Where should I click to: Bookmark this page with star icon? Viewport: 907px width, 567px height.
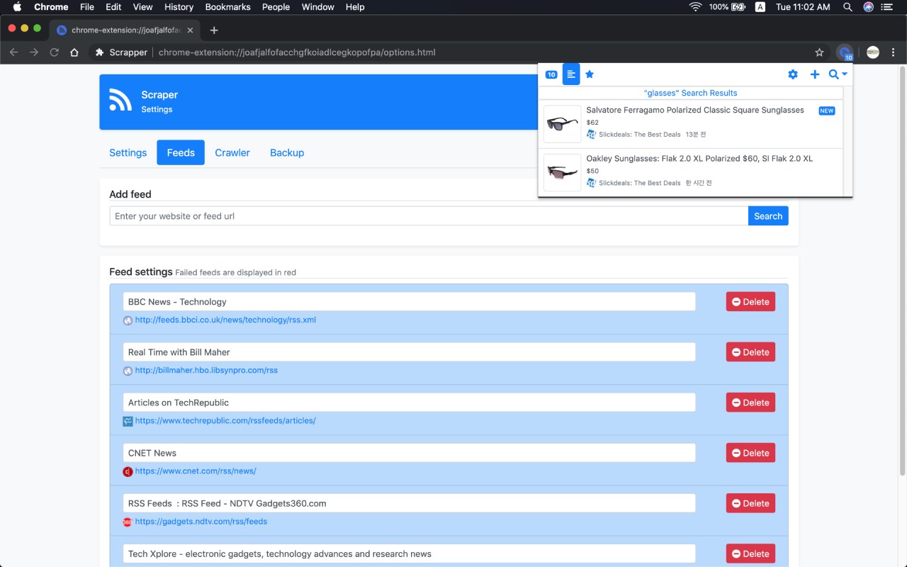820,52
